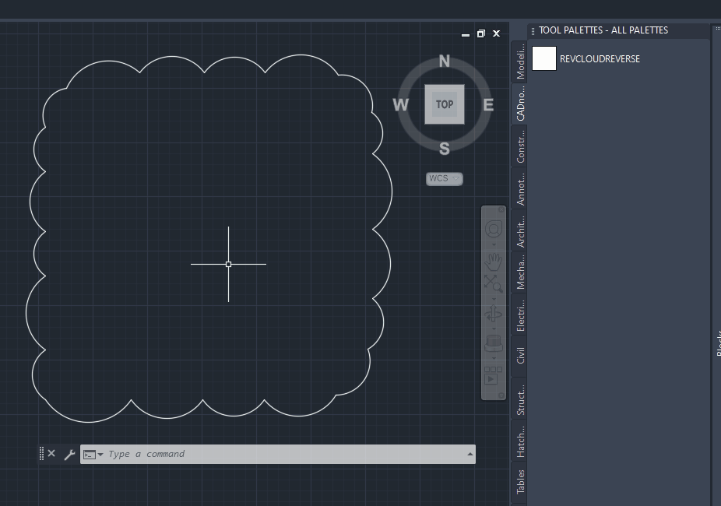Click the white swatch beside REVCLOUDREVERSE
Viewport: 721px width, 506px height.
point(543,58)
